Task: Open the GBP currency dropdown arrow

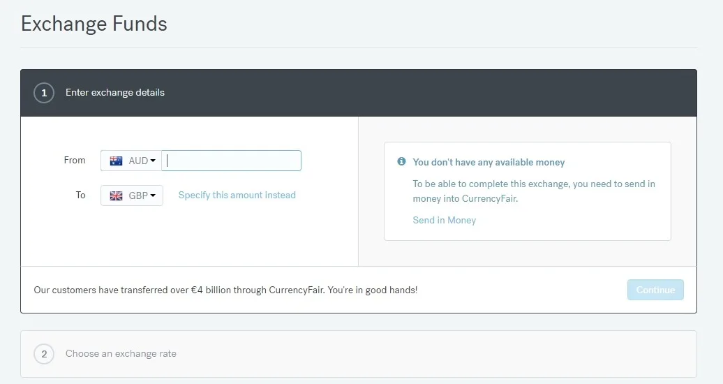Action: pos(153,196)
